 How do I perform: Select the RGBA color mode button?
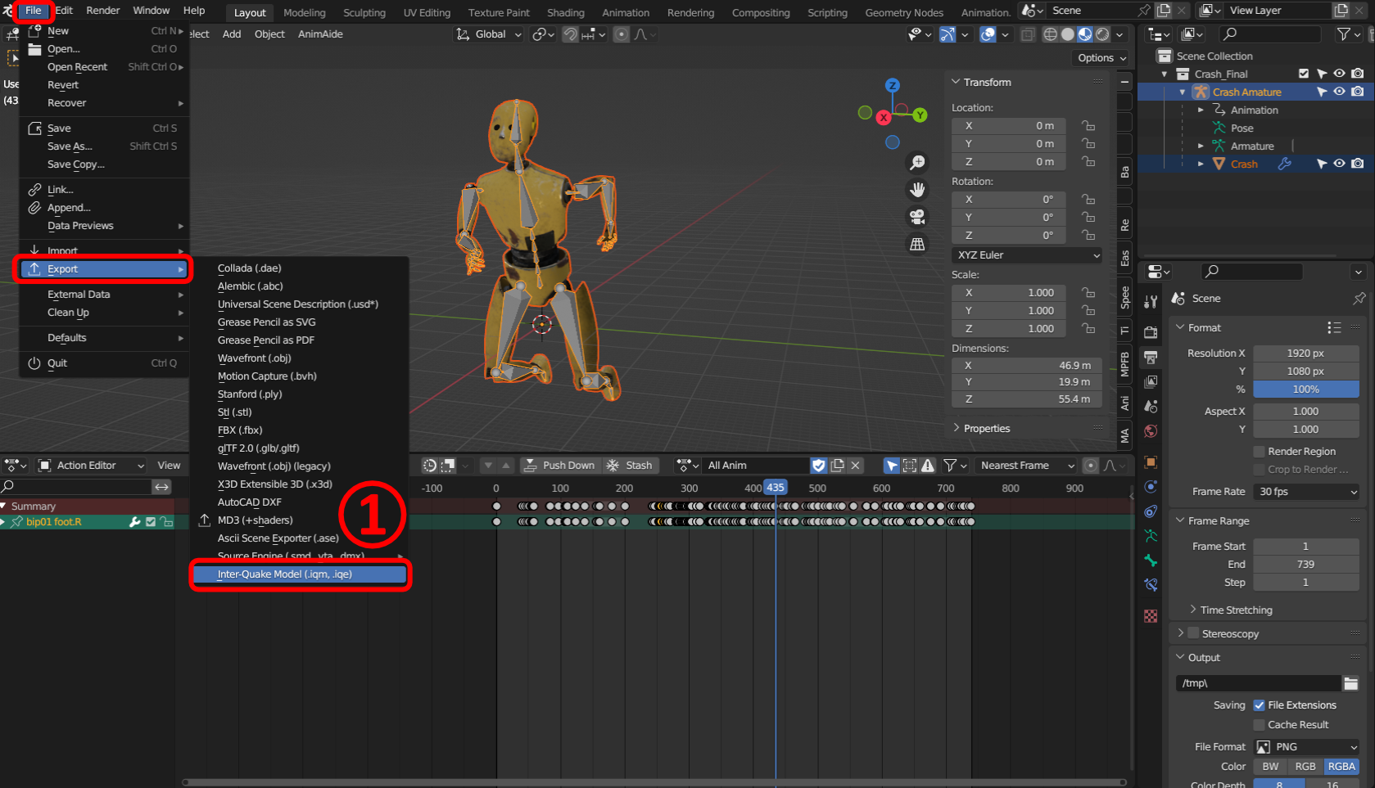click(x=1341, y=767)
